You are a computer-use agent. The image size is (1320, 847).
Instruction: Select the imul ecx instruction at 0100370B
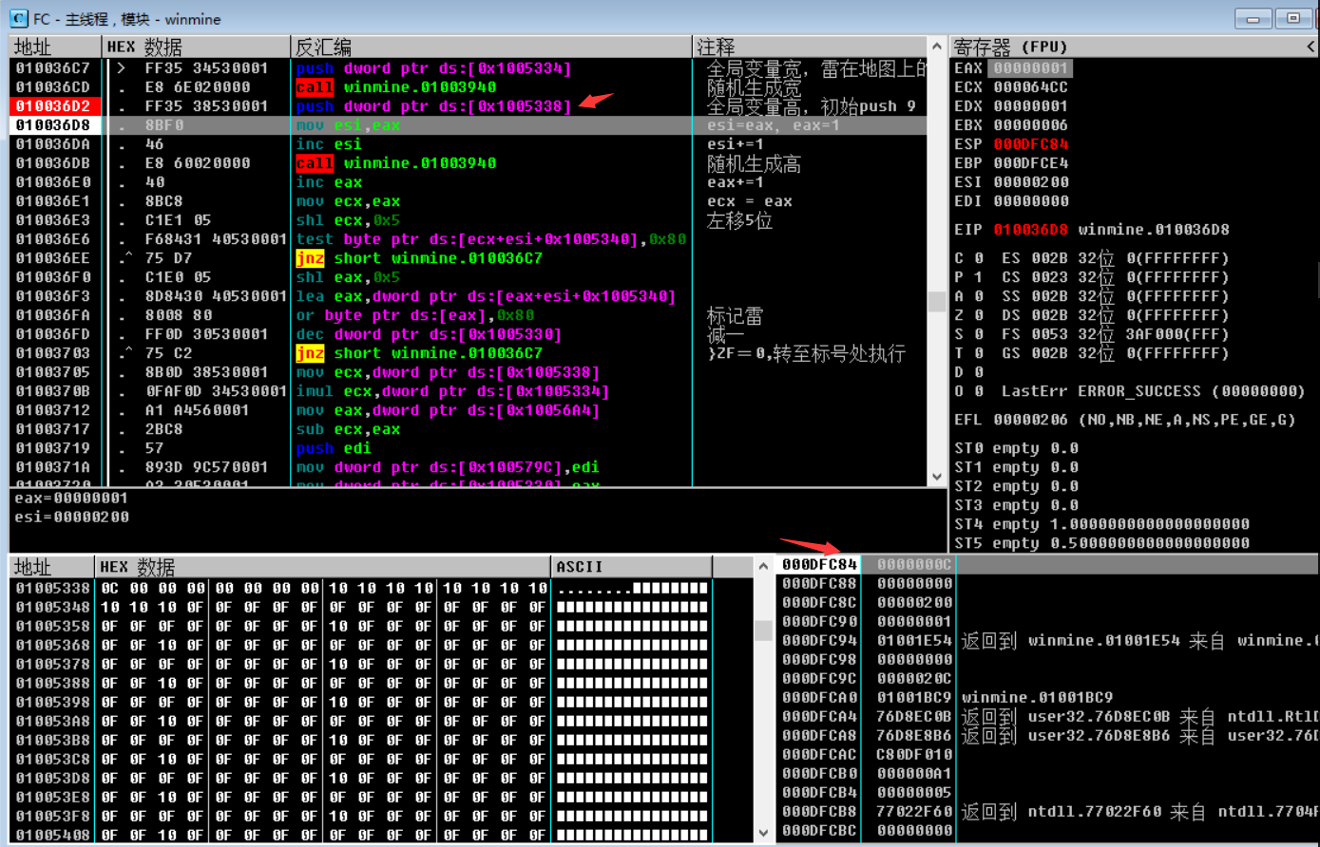click(452, 391)
